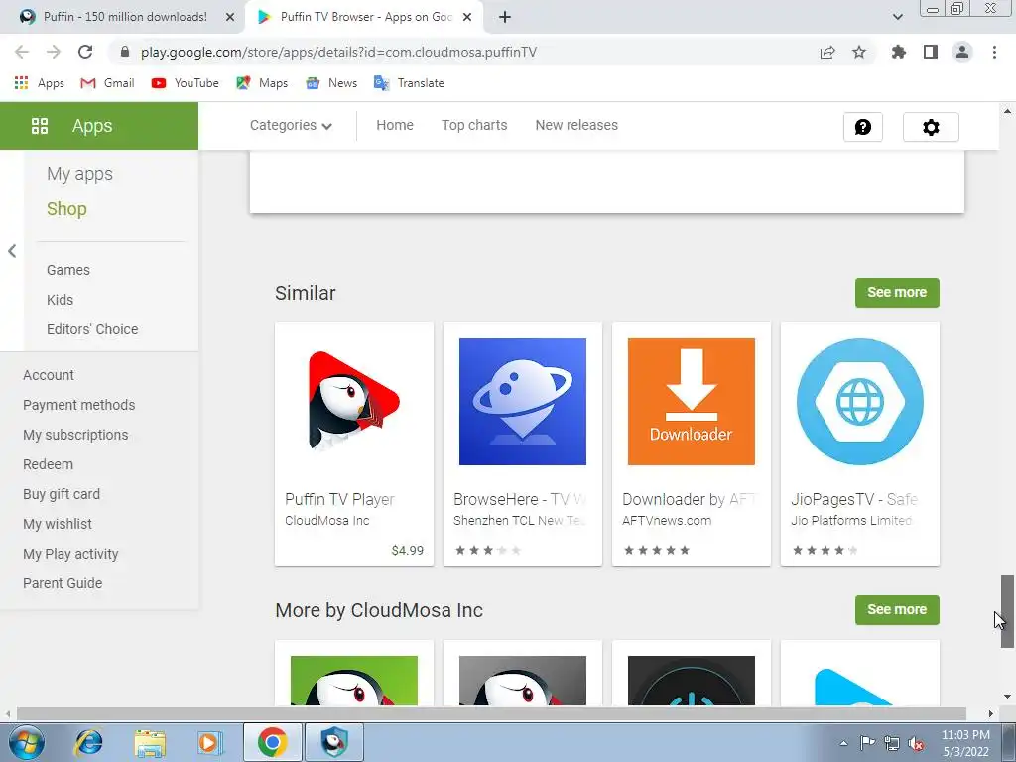Open My wishlist link

(57, 524)
